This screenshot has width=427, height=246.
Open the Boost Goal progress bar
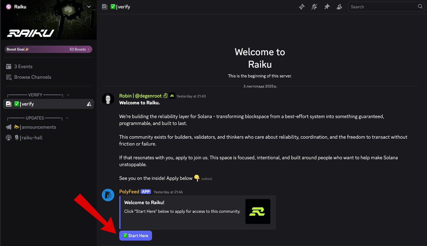pos(48,49)
